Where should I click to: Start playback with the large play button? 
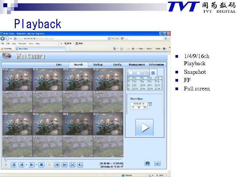coord(145,128)
